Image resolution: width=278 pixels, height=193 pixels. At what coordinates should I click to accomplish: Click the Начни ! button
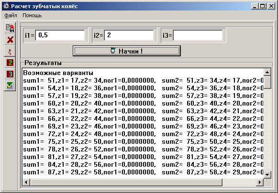(x=127, y=51)
